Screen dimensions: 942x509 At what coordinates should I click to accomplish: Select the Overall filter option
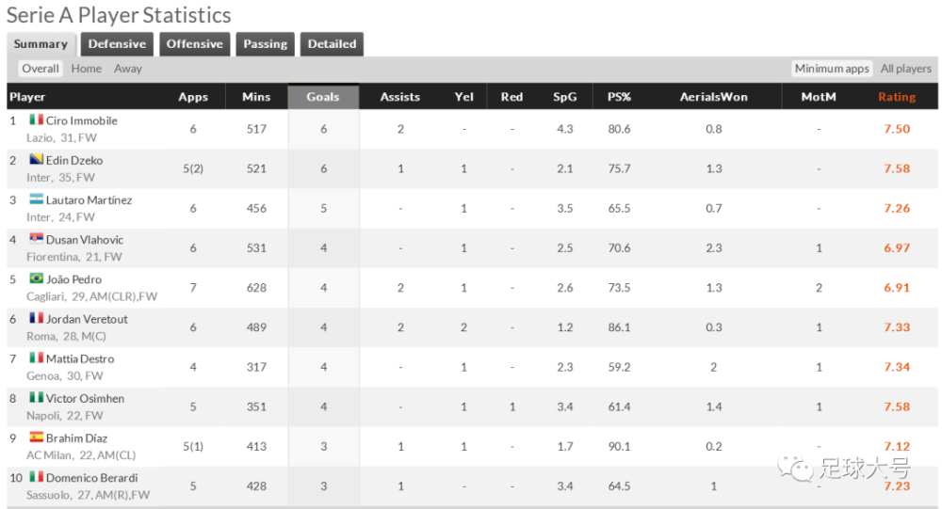click(x=41, y=69)
